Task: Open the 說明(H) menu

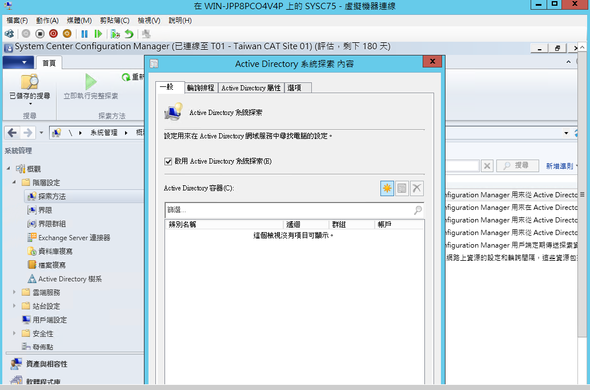Action: pos(180,21)
